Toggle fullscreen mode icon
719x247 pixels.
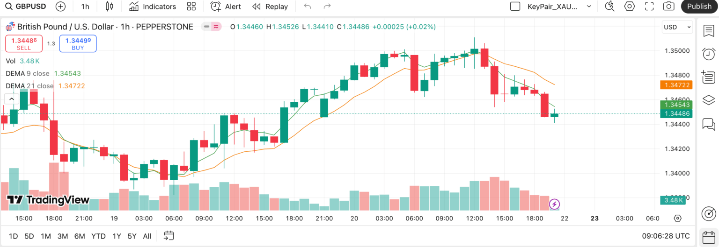[x=649, y=7]
